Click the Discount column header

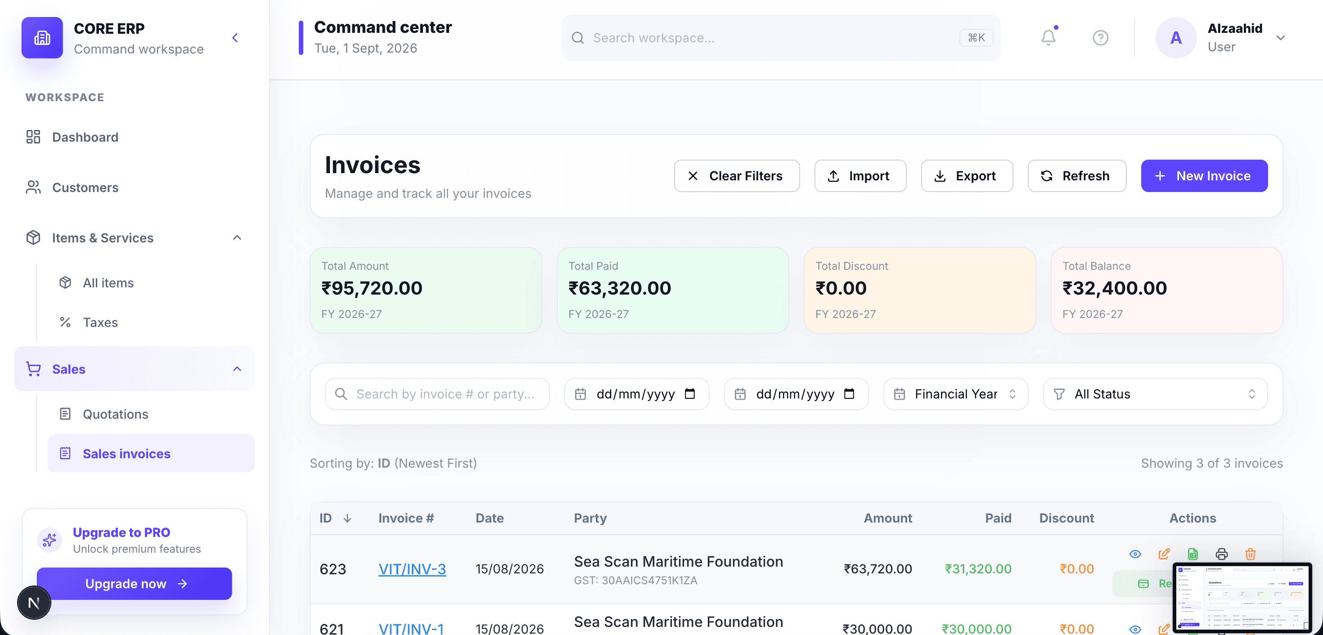click(x=1066, y=519)
